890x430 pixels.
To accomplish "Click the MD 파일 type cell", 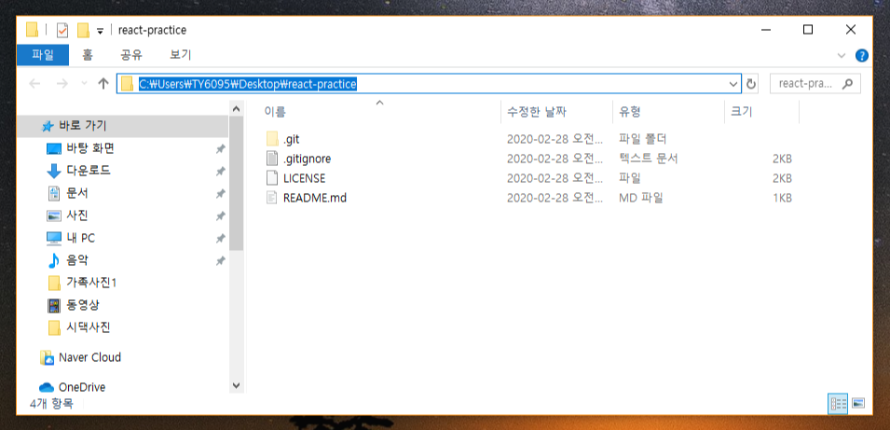I will [x=641, y=199].
